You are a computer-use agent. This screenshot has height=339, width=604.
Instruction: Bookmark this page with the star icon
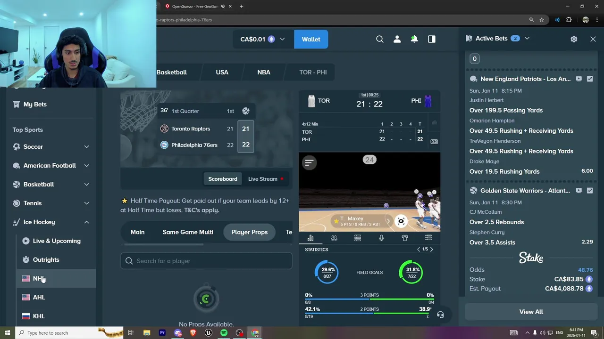pyautogui.click(x=542, y=20)
